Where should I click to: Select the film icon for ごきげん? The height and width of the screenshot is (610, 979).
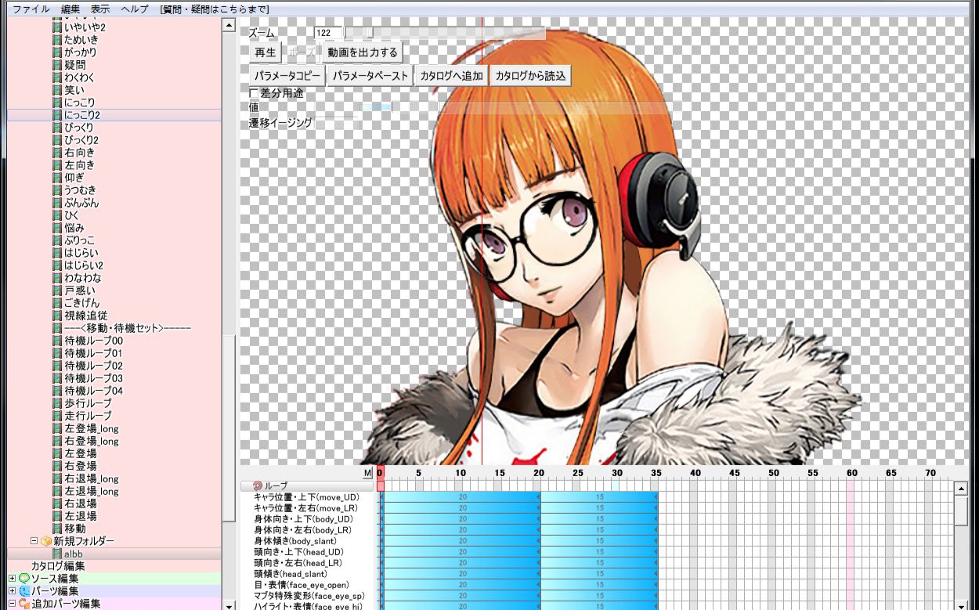[57, 303]
